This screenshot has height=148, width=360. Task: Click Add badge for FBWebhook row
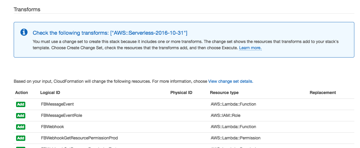coord(21,127)
